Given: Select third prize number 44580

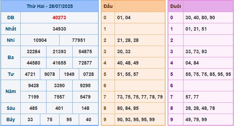Looking at the screenshot, I should (33, 63).
